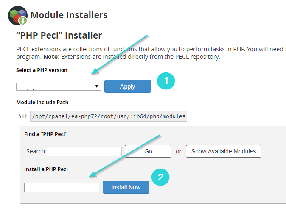The height and width of the screenshot is (208, 286).
Task: Click the Install Now button
Action: tap(126, 187)
